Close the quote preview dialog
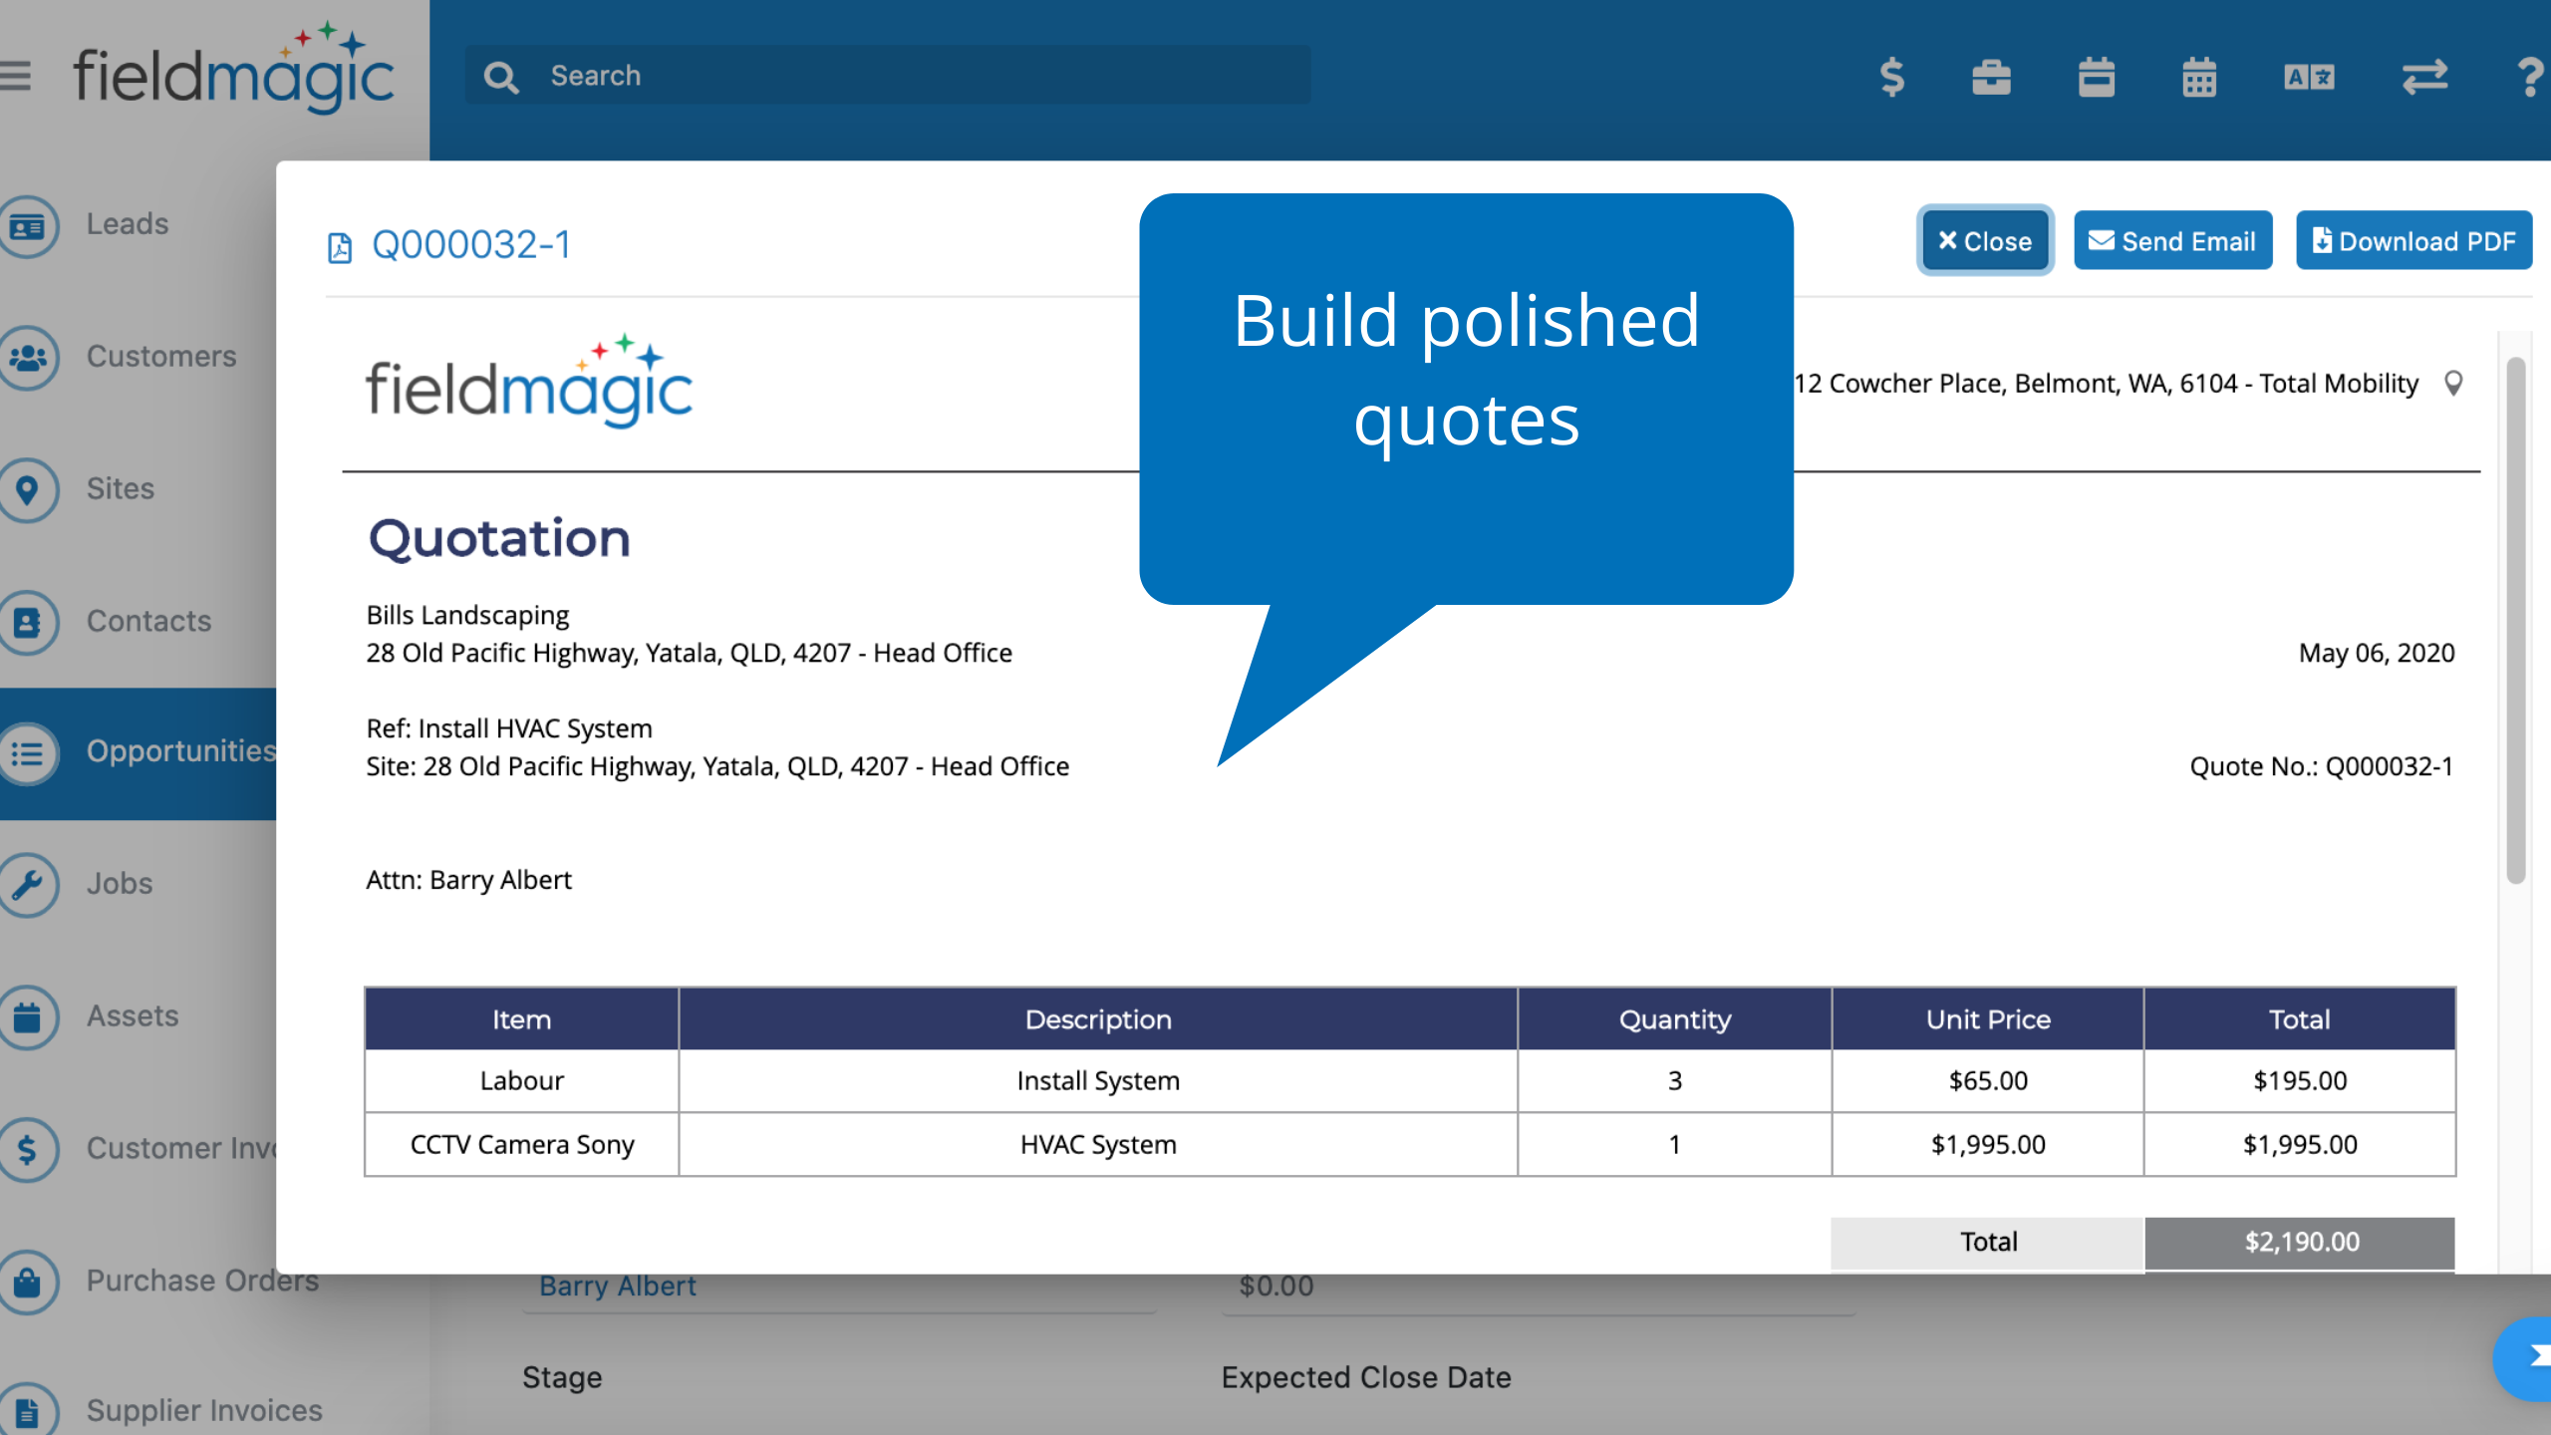The width and height of the screenshot is (2551, 1435). (1985, 241)
